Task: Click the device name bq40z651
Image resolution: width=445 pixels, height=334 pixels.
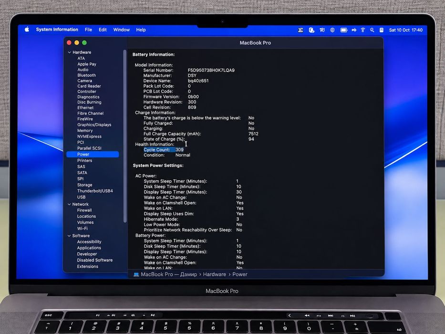Action: pos(198,81)
